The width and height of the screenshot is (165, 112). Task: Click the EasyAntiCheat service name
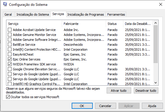tap(23, 54)
